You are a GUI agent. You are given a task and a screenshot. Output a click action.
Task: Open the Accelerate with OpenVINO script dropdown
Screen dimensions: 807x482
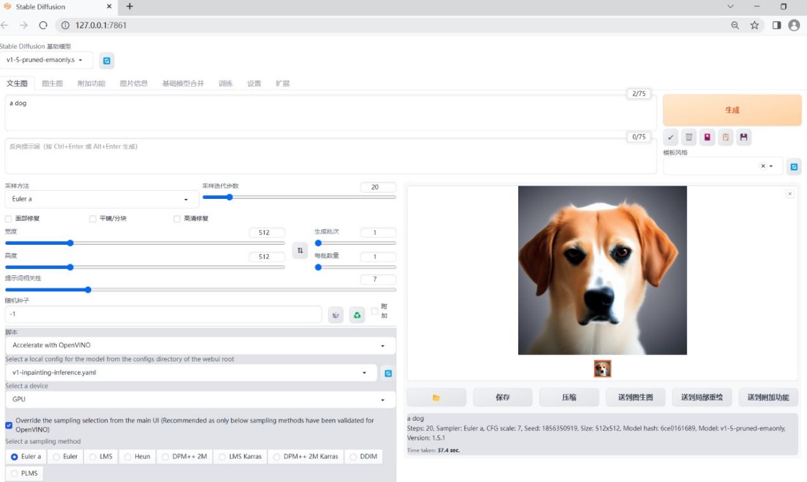point(200,346)
